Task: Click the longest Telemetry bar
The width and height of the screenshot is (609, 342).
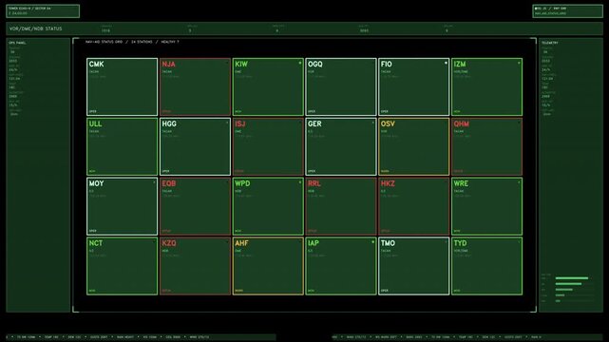Action: [x=572, y=278]
